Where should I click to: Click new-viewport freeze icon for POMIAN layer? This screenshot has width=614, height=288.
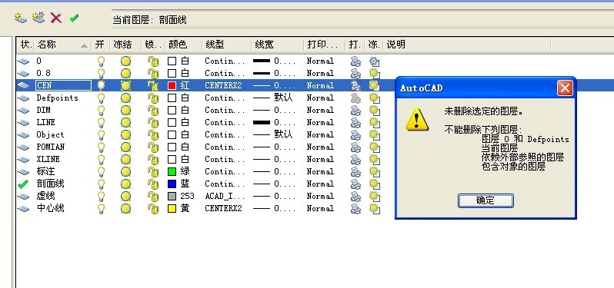(375, 147)
